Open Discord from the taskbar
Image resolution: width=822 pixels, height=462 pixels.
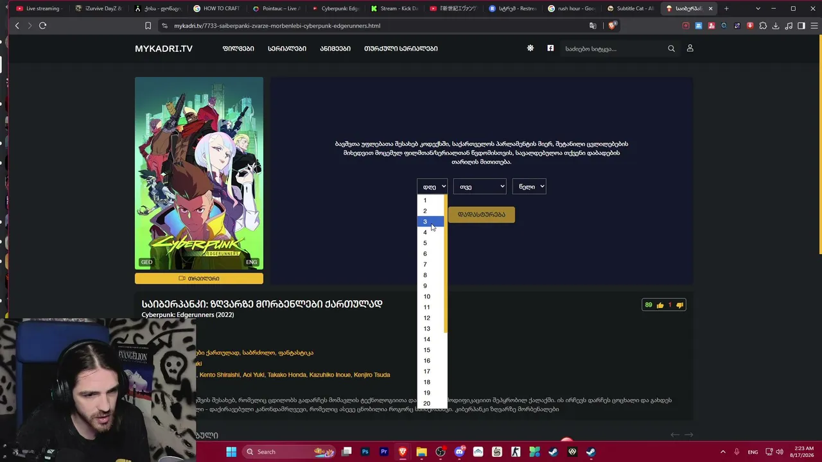(x=459, y=452)
